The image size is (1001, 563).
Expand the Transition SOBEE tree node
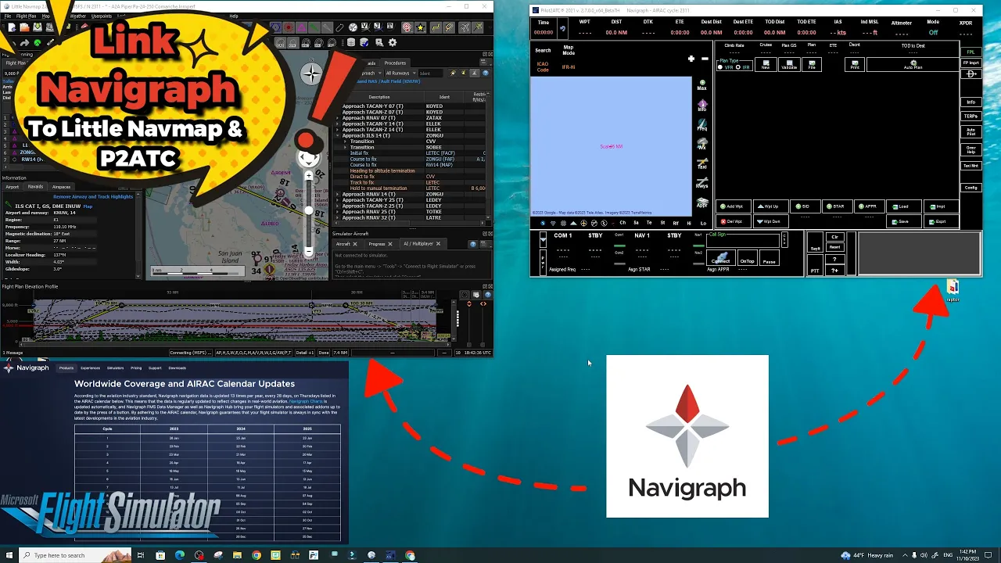pyautogui.click(x=345, y=147)
